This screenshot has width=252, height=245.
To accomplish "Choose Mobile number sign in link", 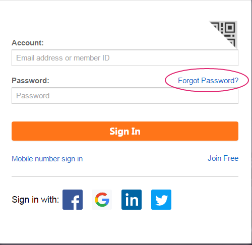I will (47, 159).
